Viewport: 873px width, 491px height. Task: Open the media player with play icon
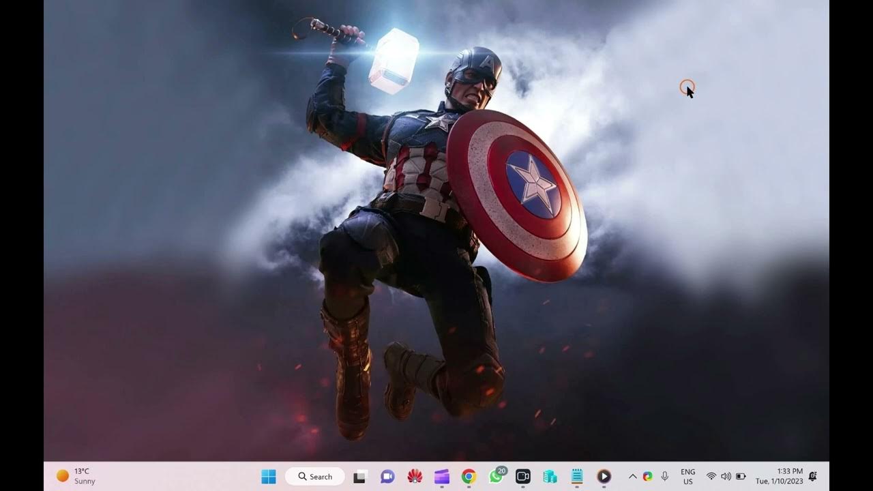[604, 477]
